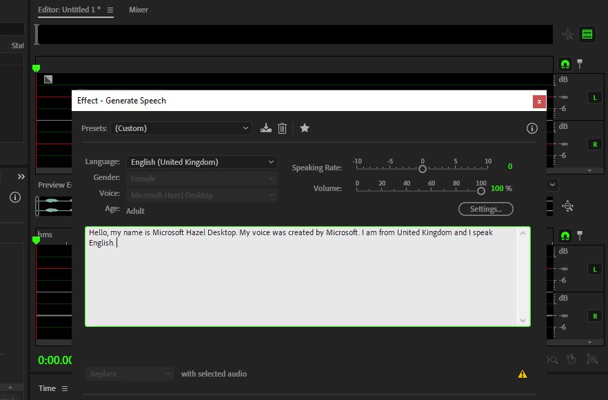
Task: Open the Preview Editor dropdown arrow
Action: point(553,185)
